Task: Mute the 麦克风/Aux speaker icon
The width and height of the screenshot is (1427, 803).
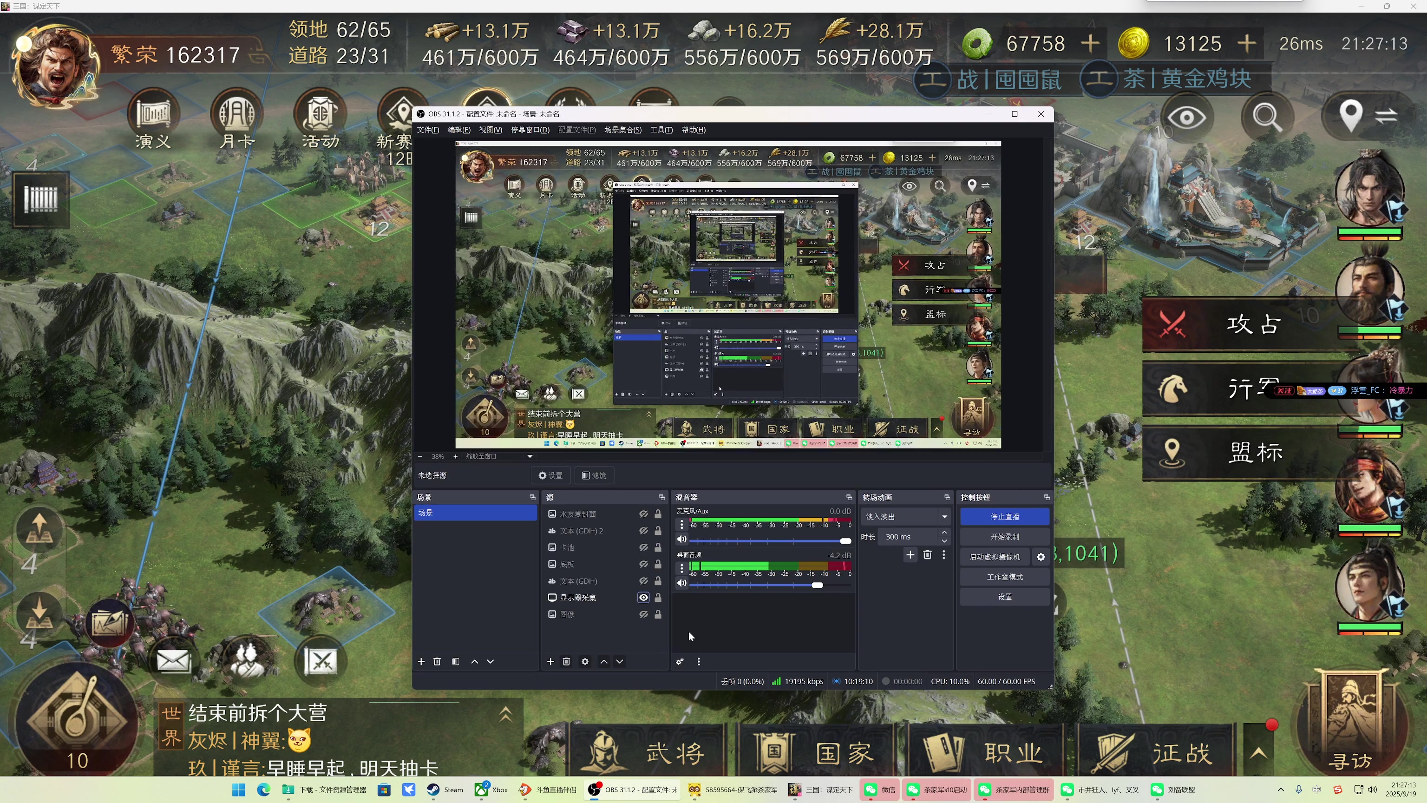Action: coord(682,539)
